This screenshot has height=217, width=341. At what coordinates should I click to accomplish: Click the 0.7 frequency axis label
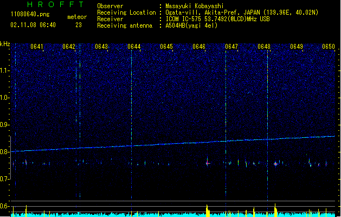5,179
